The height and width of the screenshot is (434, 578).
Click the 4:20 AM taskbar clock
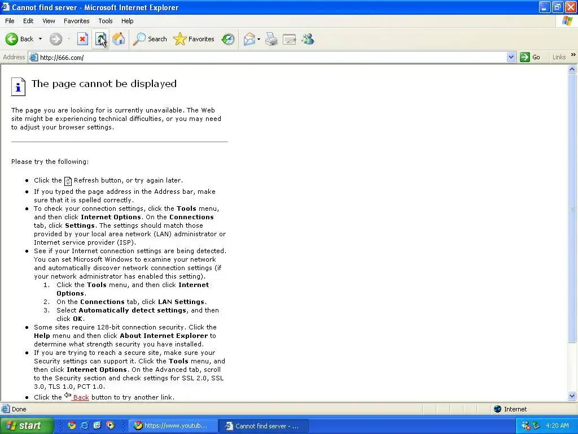(x=557, y=426)
